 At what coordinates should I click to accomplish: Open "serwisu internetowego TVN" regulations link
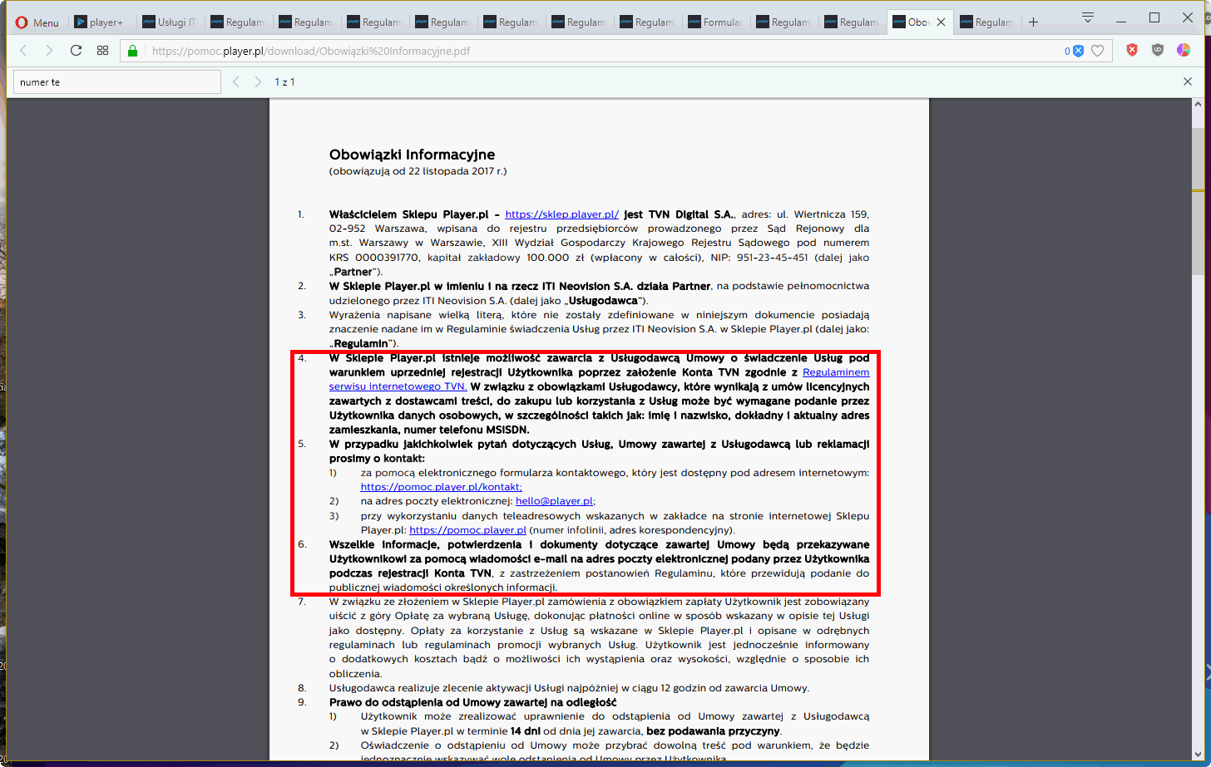click(x=398, y=386)
